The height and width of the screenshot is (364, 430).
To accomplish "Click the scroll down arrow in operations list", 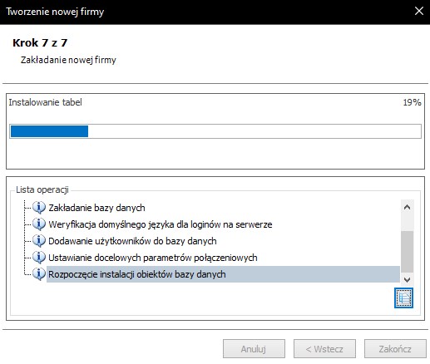I will tap(407, 279).
